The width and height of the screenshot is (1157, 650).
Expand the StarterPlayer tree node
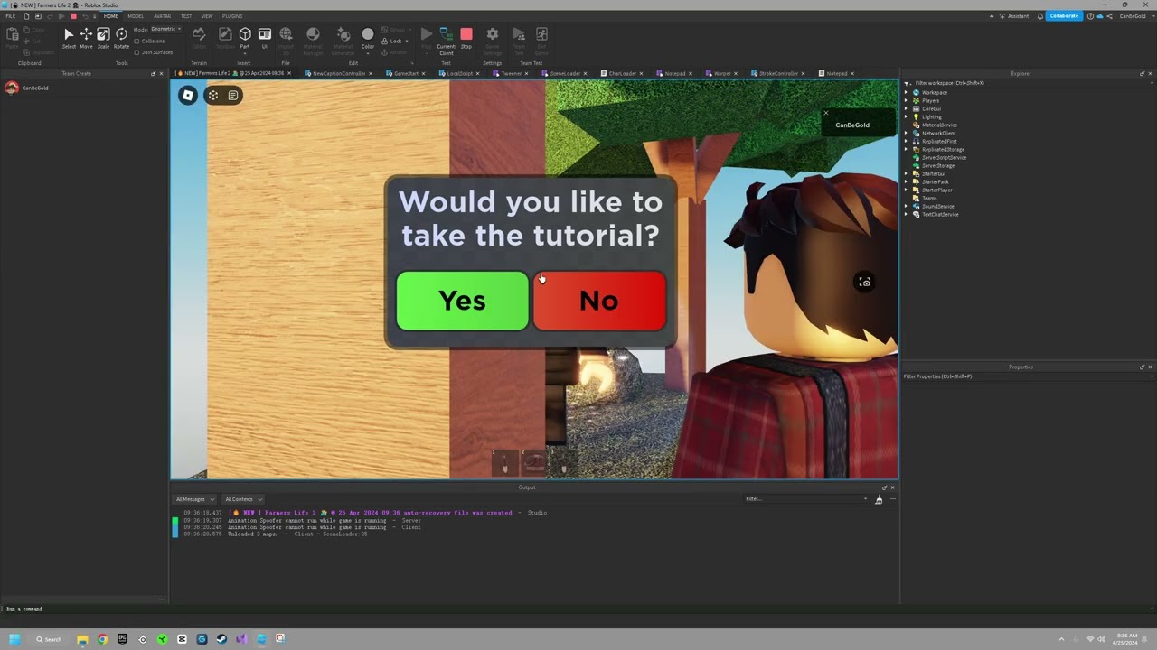pos(908,190)
